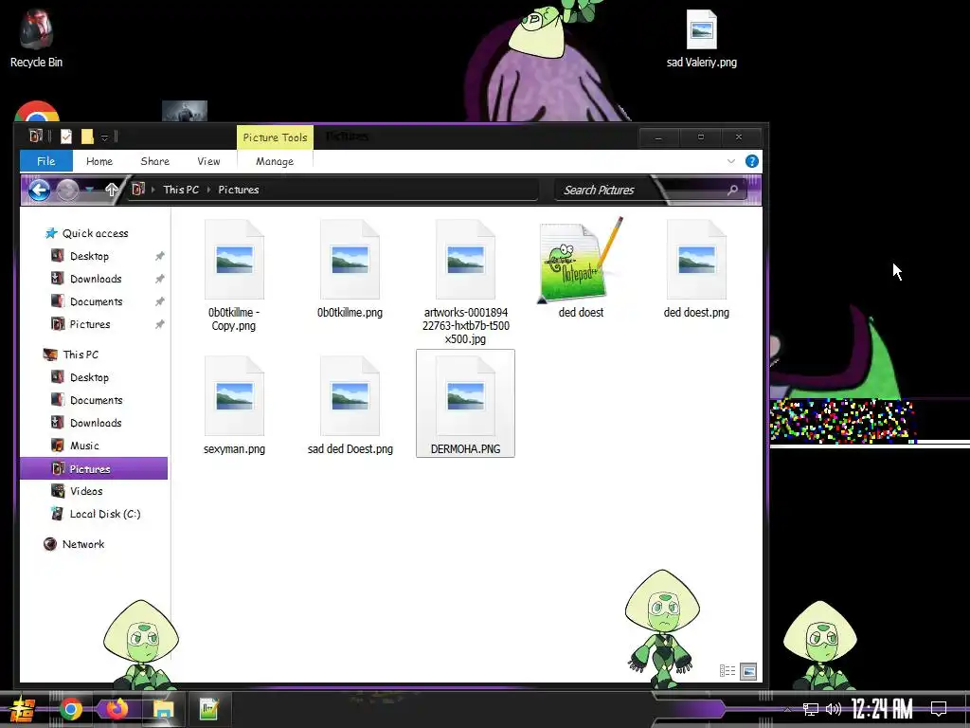
Task: Open Notepad++ from the taskbar
Action: (209, 709)
